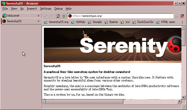
Task: Click the red yin-yang logo in banner
Action: point(175,45)
